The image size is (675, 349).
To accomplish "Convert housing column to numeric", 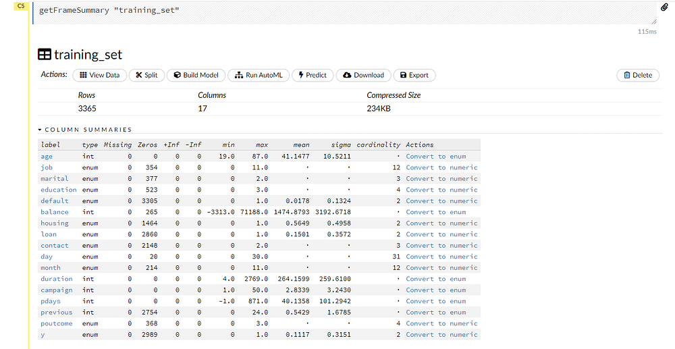I will (441, 223).
